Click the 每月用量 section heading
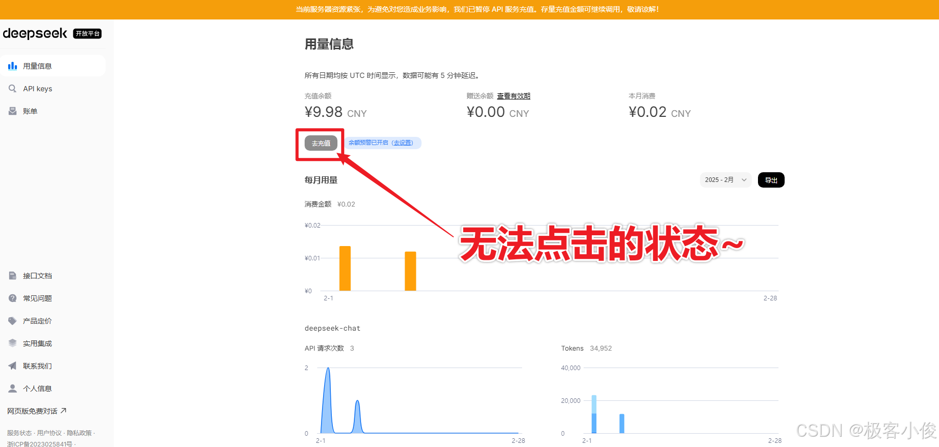 pos(321,180)
